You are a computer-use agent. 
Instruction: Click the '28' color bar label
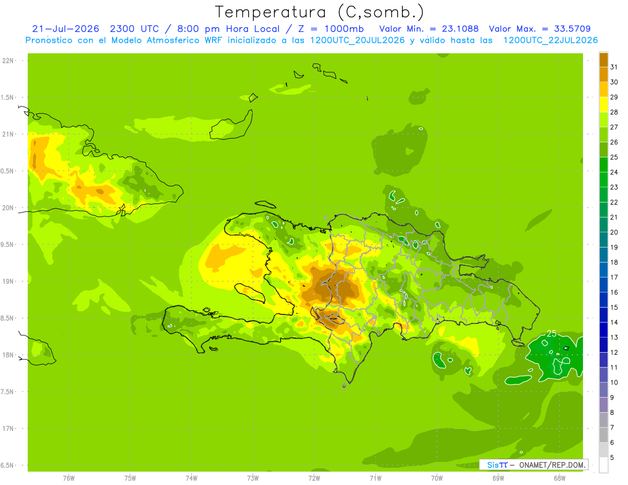[x=614, y=112]
